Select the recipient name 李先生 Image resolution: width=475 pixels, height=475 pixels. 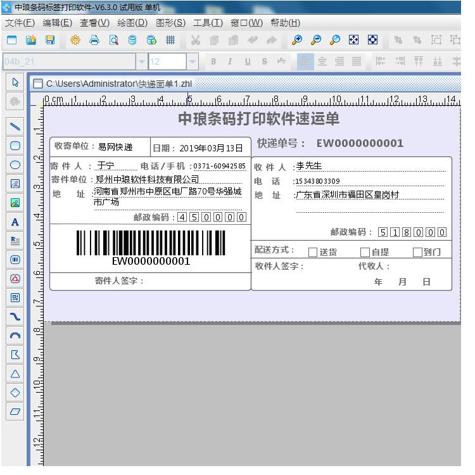point(309,166)
